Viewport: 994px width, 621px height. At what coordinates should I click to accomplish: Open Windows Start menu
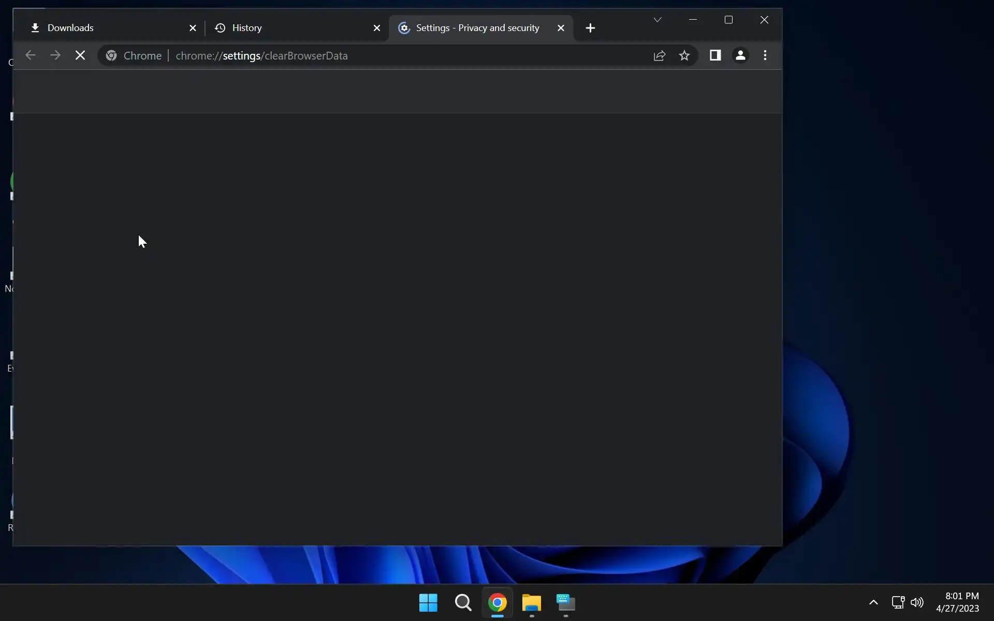pyautogui.click(x=428, y=602)
